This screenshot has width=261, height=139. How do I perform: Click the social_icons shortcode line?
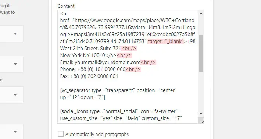coord(119,111)
